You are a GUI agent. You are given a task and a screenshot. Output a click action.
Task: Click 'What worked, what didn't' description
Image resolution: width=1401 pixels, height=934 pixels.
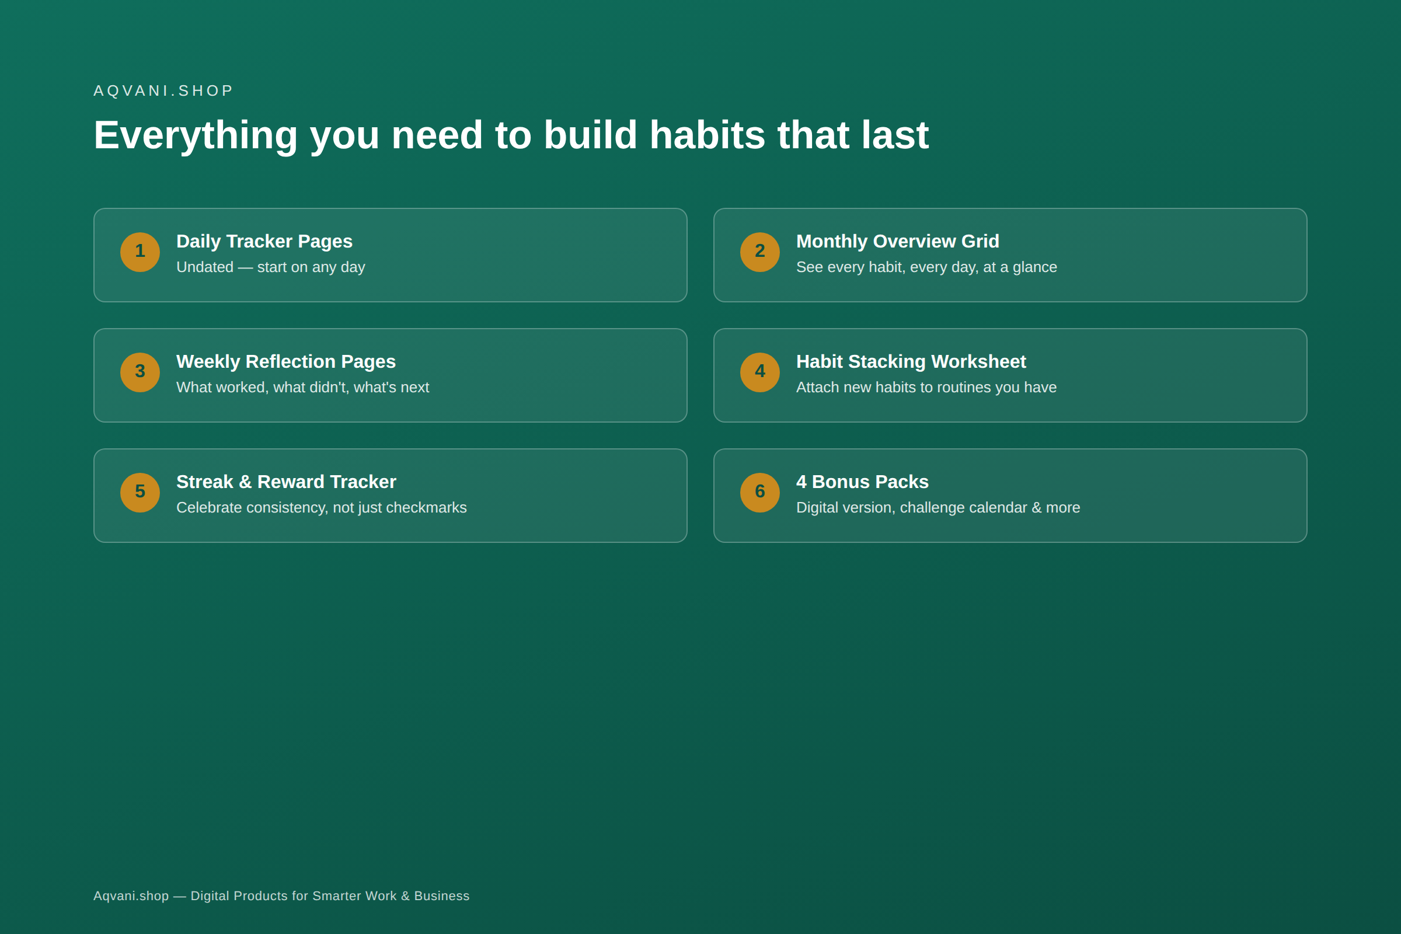302,387
